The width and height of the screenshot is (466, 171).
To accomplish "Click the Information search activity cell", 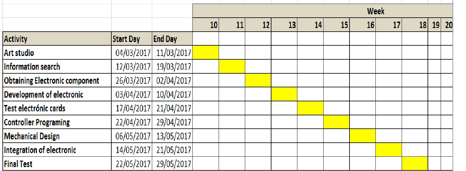I will [57, 67].
